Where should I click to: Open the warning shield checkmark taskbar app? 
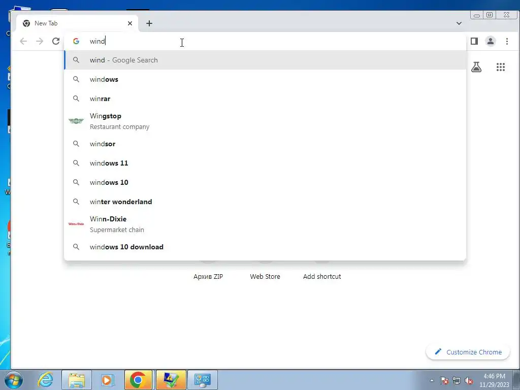click(x=171, y=380)
